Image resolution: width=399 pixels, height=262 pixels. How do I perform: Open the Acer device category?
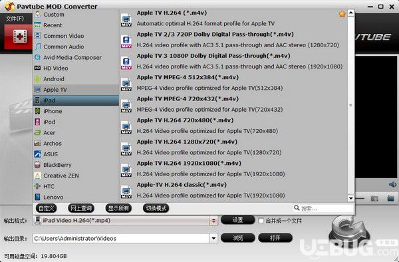pos(76,132)
